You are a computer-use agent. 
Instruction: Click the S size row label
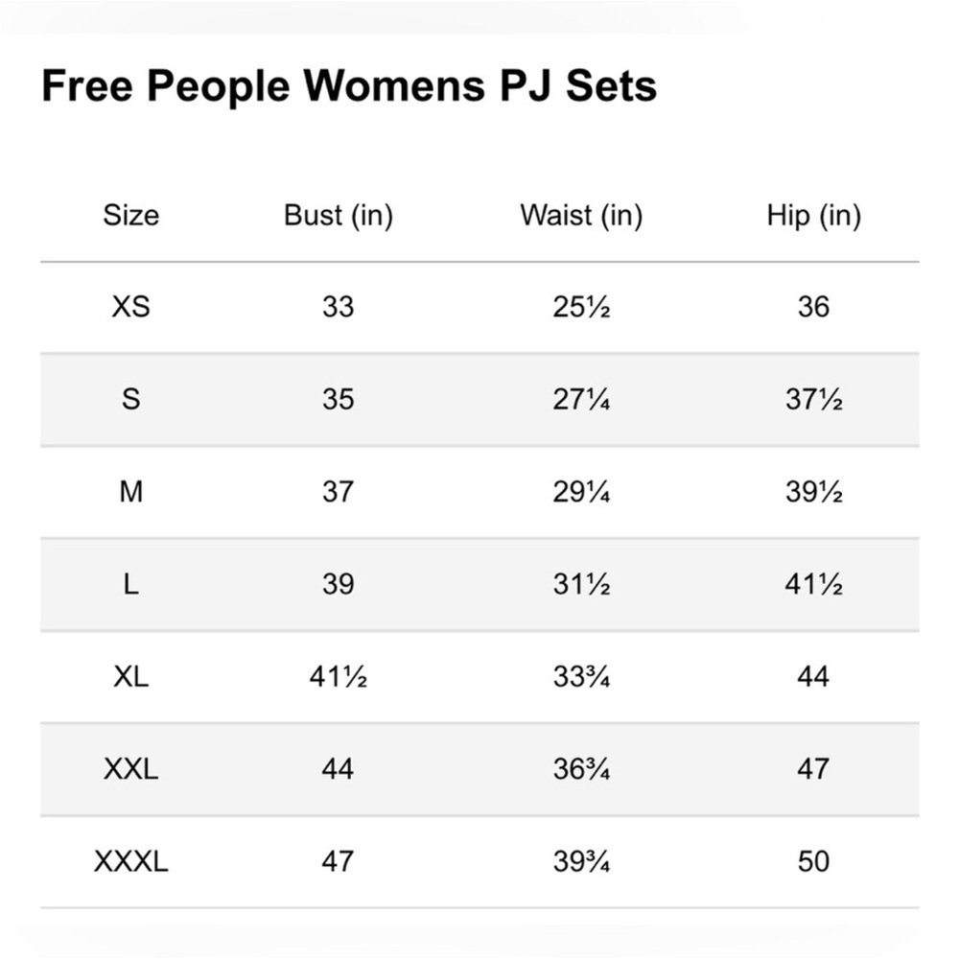(130, 399)
